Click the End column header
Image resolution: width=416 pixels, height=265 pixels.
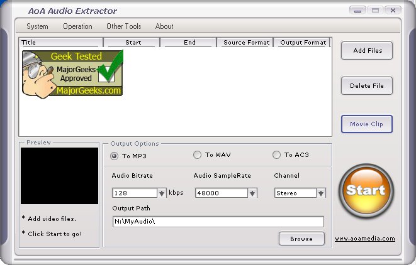[x=188, y=42]
